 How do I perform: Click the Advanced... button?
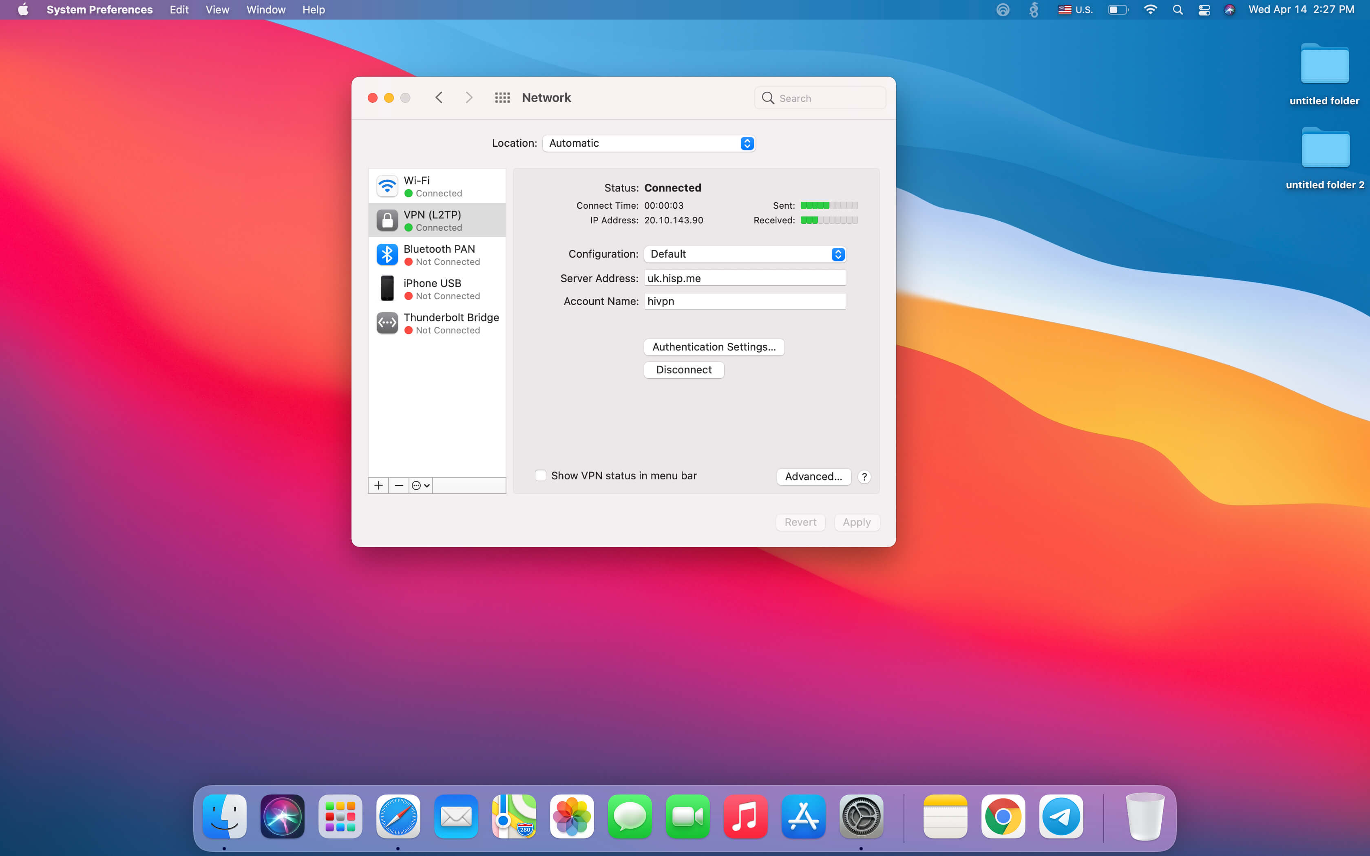click(x=813, y=477)
